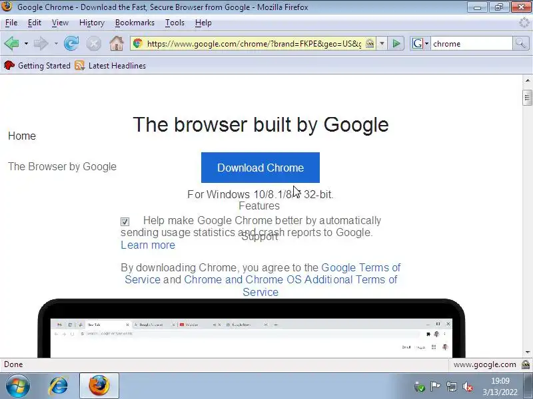The height and width of the screenshot is (399, 533).
Task: Click the vertical scrollbar thumb
Action: coord(527,98)
